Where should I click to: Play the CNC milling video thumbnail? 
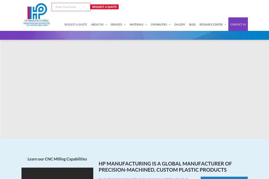[x=57, y=173]
